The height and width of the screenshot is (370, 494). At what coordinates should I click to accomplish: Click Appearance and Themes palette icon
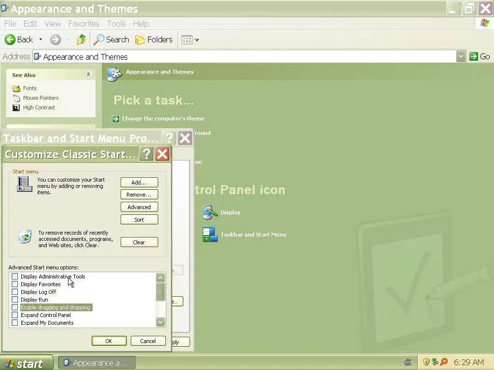114,74
